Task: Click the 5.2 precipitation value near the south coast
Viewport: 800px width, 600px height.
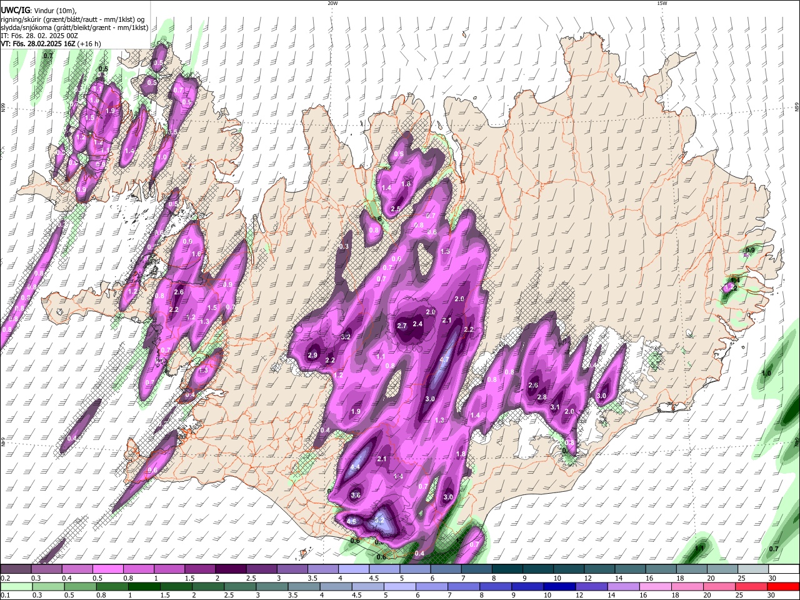Action: click(x=379, y=520)
